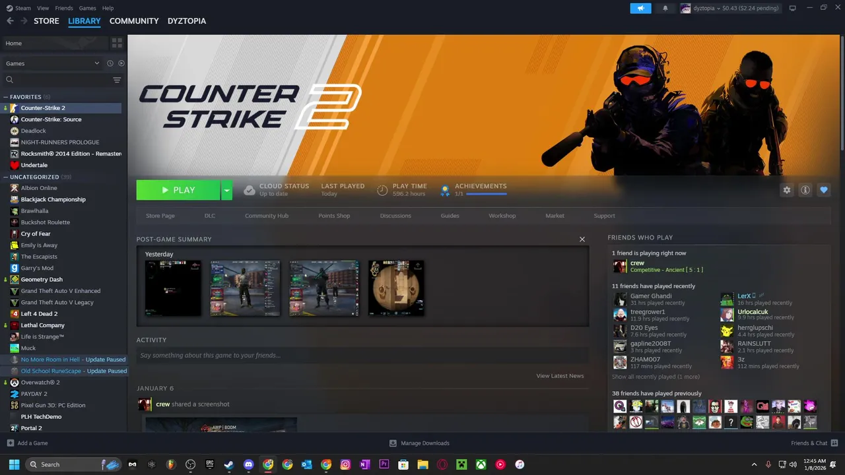Open the Market link

click(x=555, y=216)
